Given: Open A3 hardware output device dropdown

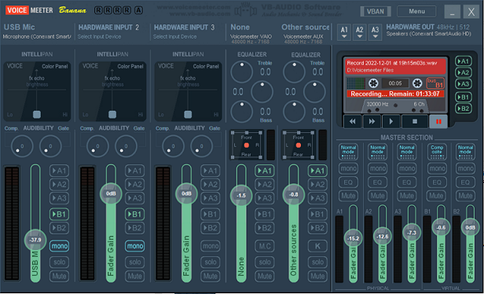Looking at the screenshot, I should point(375,32).
